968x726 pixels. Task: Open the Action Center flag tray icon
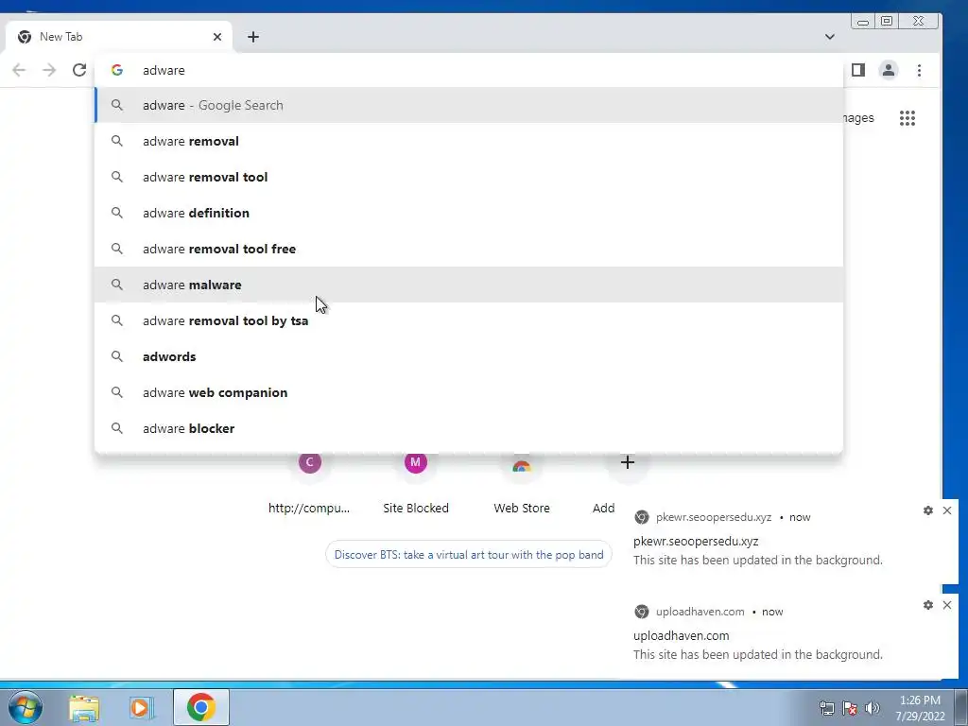[x=850, y=708]
